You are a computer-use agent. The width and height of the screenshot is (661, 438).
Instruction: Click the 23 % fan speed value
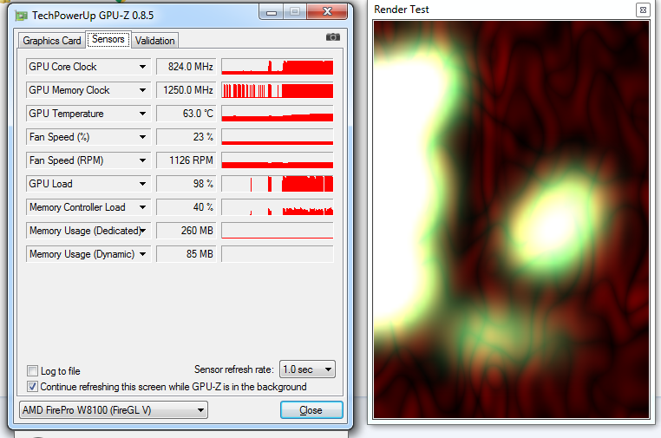coord(186,137)
